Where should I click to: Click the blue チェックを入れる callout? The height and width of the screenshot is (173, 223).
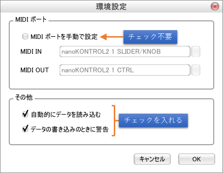[153, 120]
